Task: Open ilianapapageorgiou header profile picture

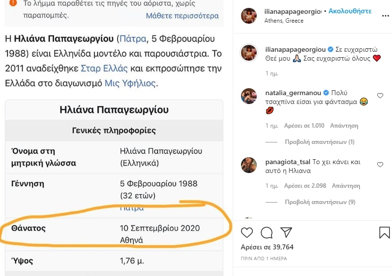Action: 249,16
